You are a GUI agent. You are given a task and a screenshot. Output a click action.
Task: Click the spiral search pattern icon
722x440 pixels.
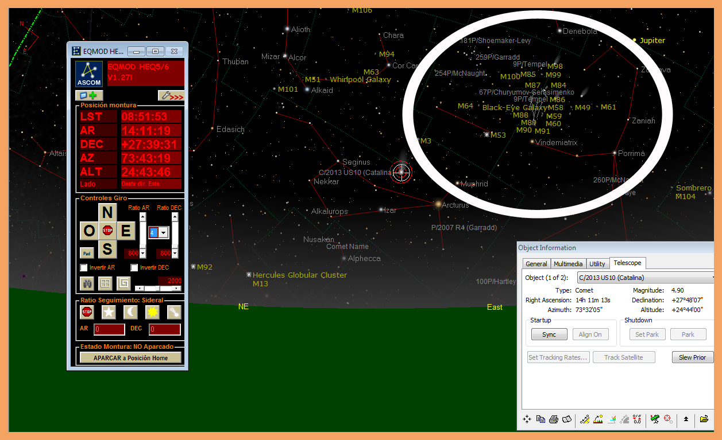click(x=123, y=283)
